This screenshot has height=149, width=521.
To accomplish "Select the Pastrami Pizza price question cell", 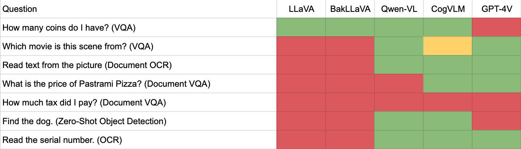I will [139, 83].
